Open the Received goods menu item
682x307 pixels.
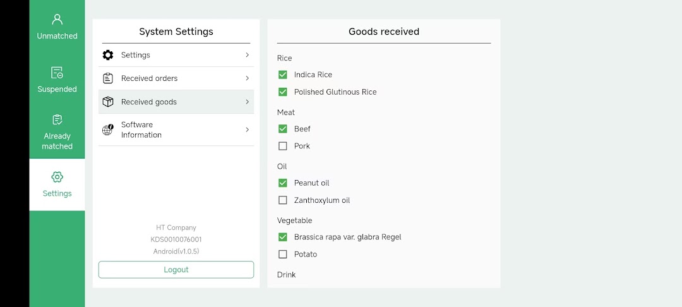coord(149,102)
